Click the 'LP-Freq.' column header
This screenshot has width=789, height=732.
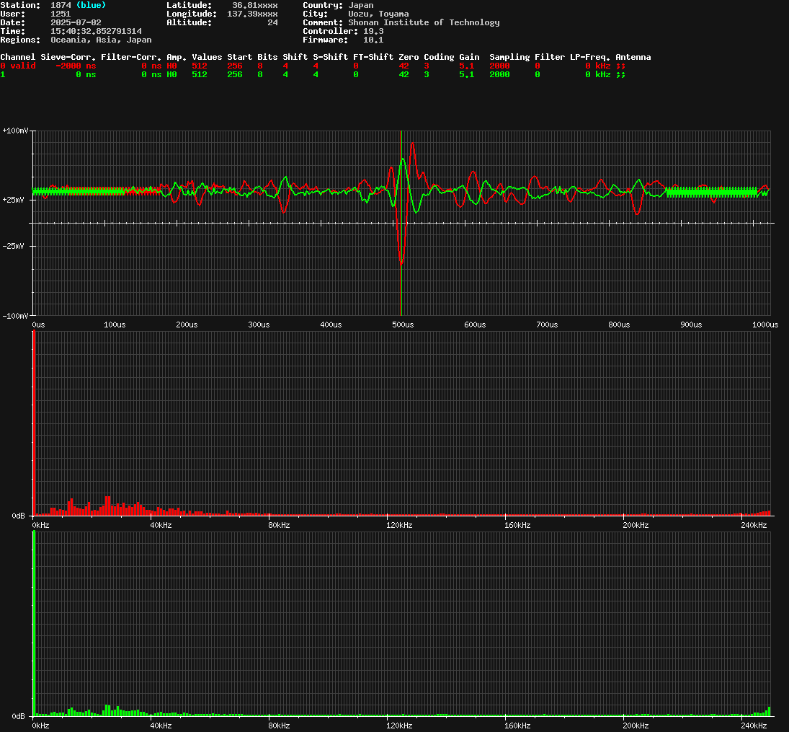589,57
